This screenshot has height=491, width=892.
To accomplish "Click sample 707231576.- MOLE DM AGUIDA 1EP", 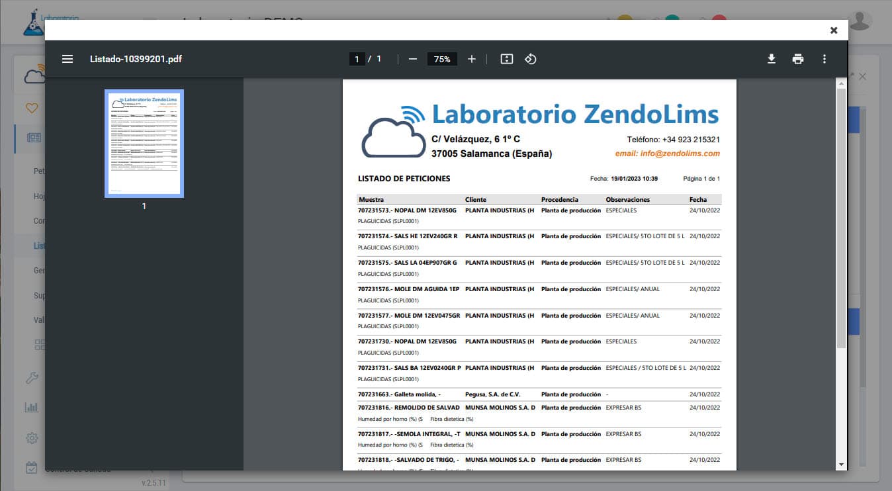I will pos(408,289).
